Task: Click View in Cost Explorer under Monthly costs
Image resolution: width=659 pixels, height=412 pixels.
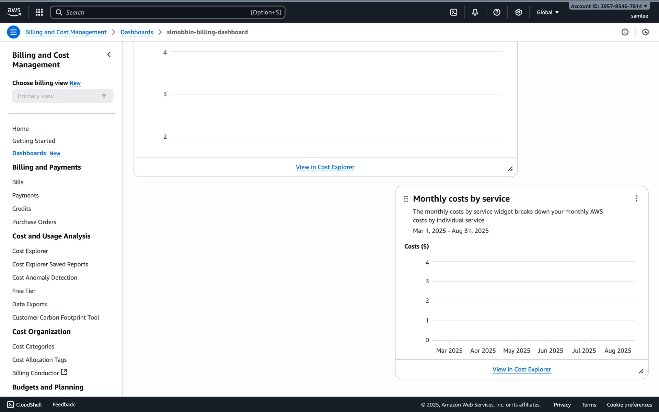Action: (x=521, y=369)
